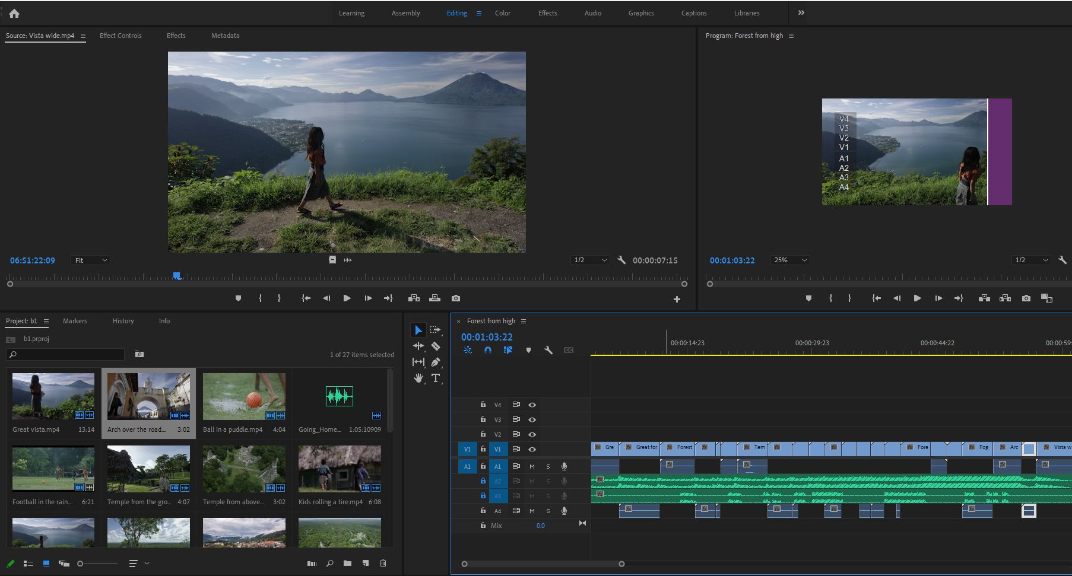
Task: Switch to Color workspace
Action: click(502, 13)
